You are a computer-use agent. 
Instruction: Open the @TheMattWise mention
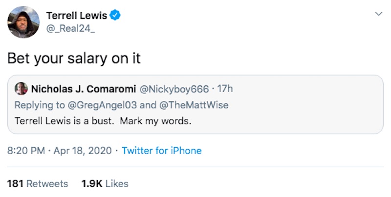[x=194, y=105]
